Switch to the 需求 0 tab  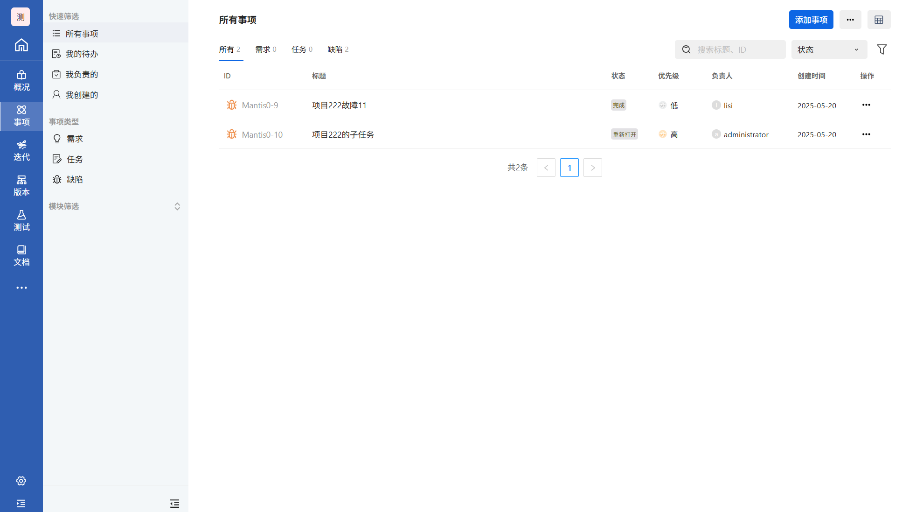click(266, 49)
